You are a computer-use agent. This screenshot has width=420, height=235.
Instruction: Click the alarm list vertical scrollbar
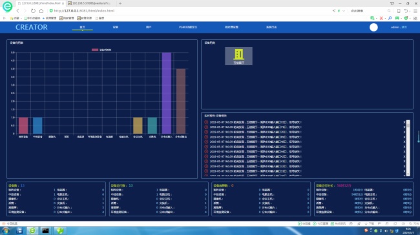tap(408, 148)
